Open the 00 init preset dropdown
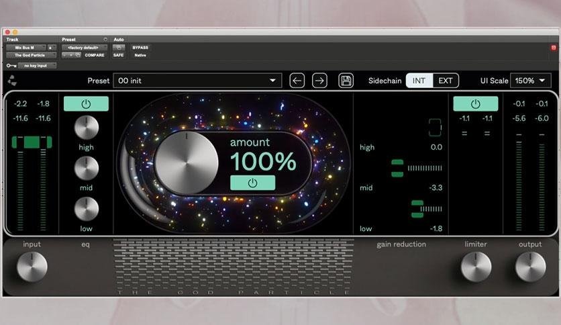 pyautogui.click(x=197, y=81)
